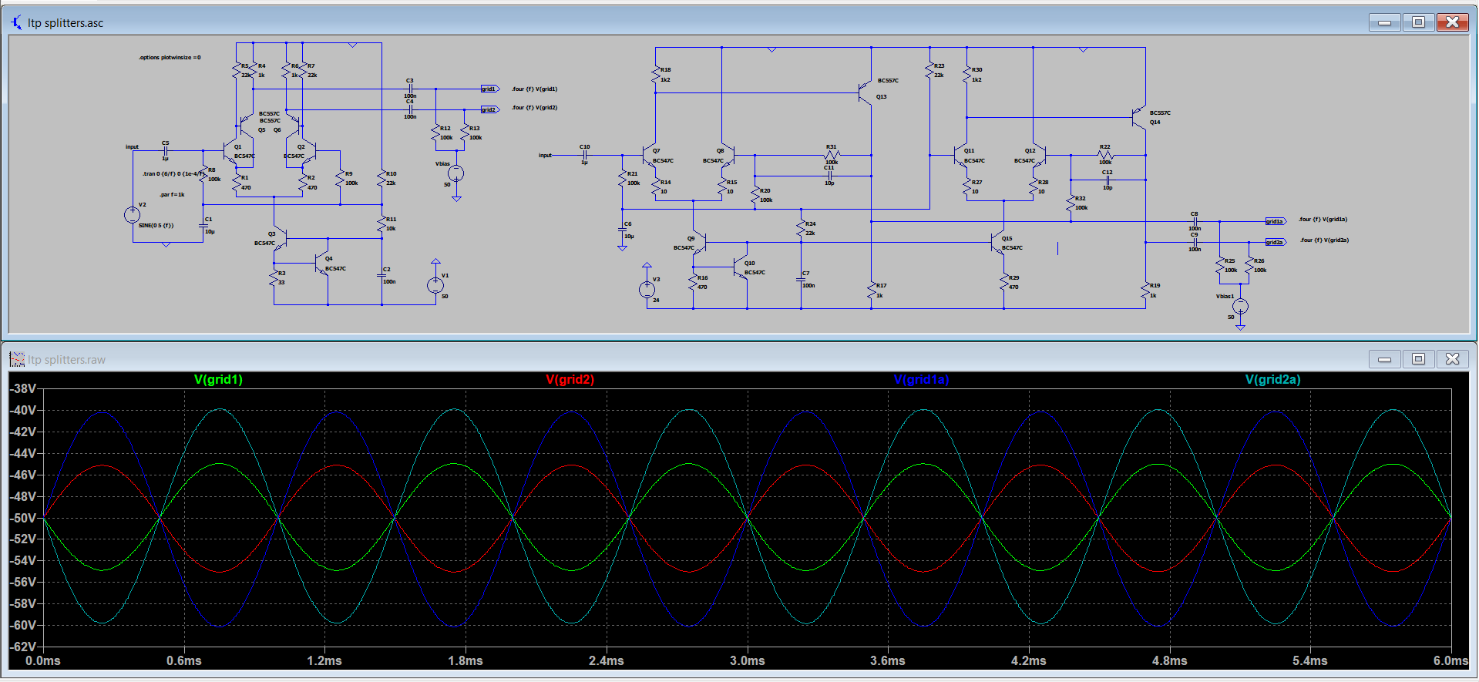
Task: Click the 3.0ms label on the time axis
Action: click(748, 660)
